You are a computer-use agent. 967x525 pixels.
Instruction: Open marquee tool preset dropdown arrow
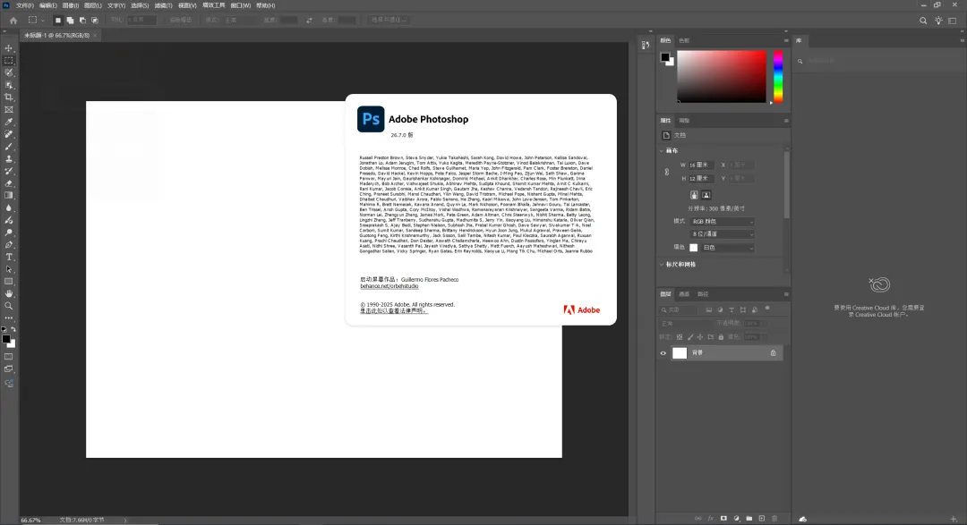(x=43, y=21)
